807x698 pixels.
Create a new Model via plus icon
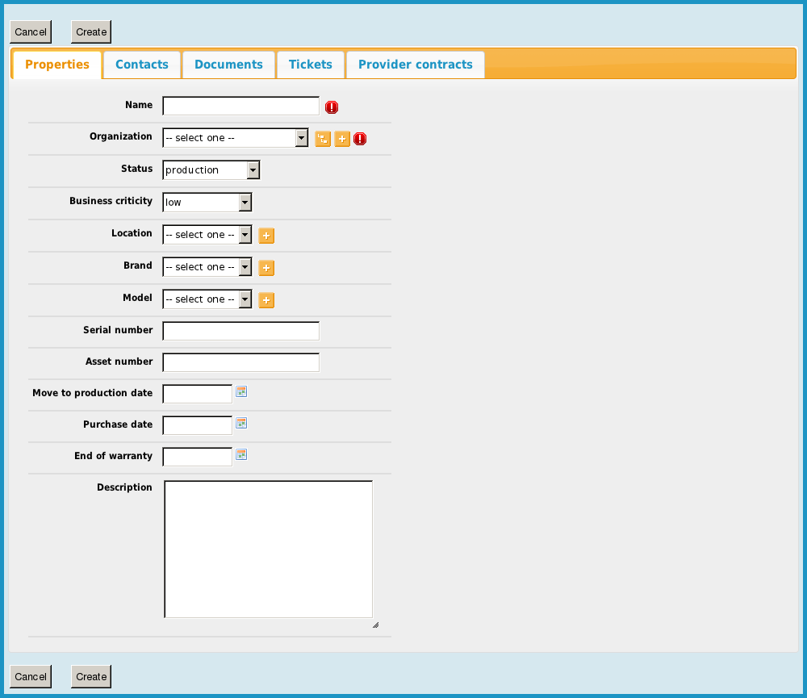click(266, 300)
